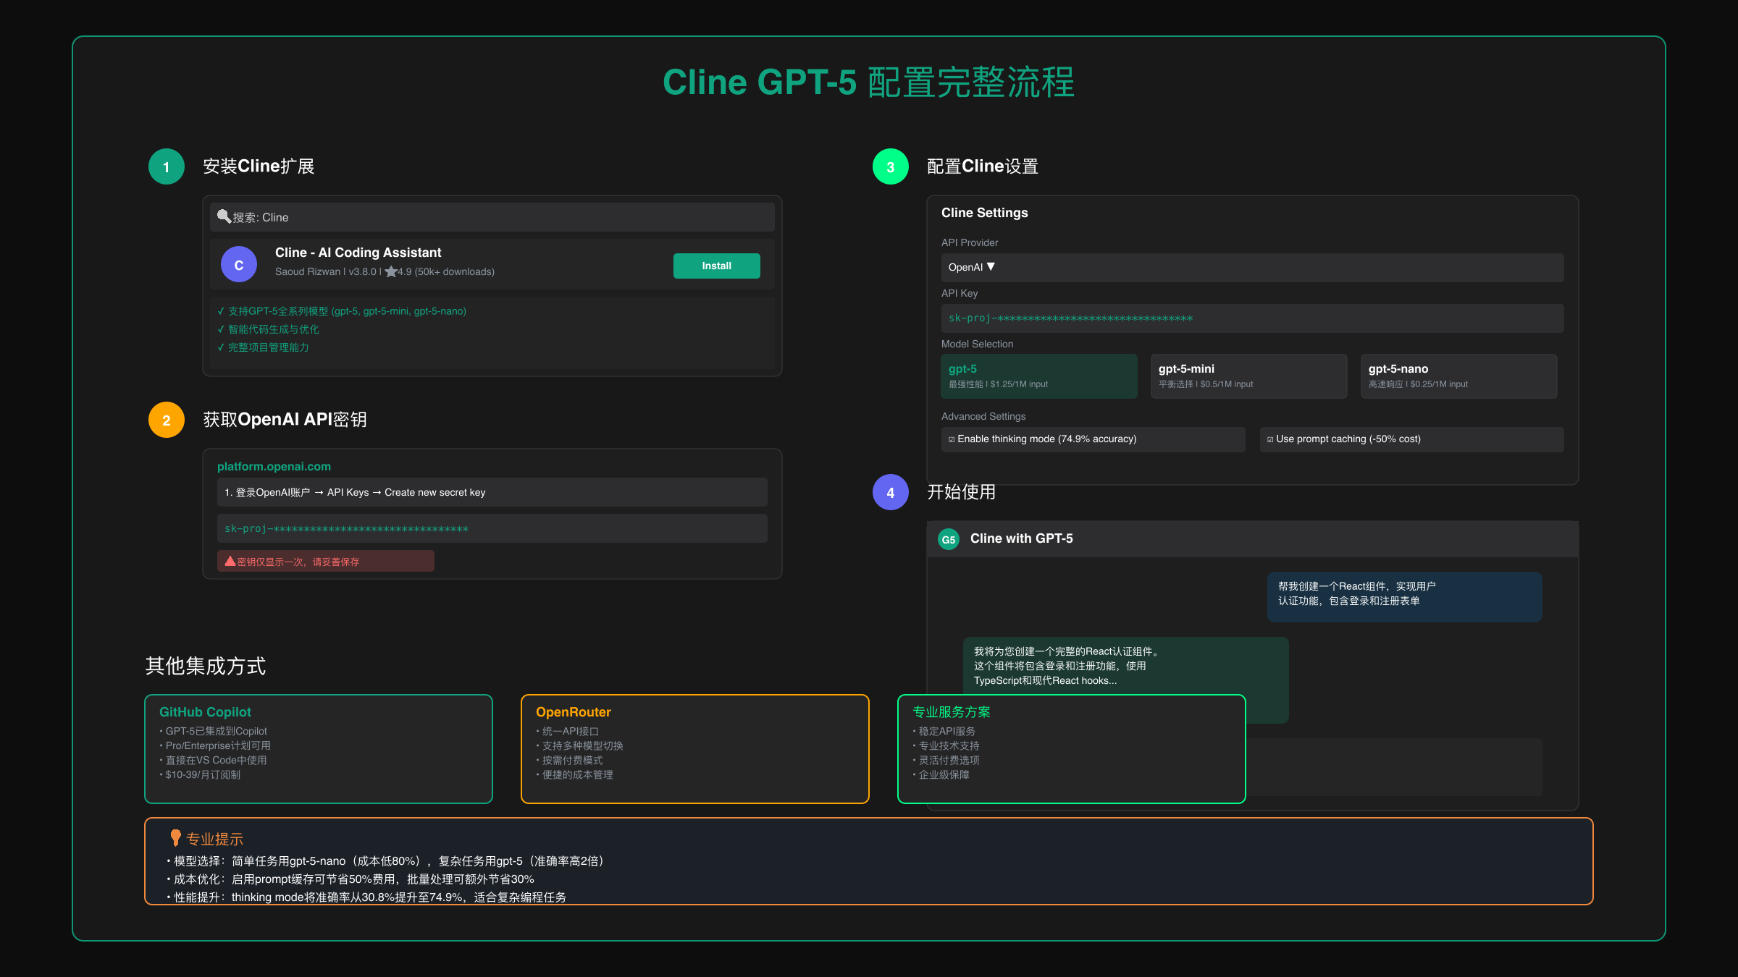
Task: Click the 智能代码生成与优化 feature line
Action: click(x=268, y=329)
